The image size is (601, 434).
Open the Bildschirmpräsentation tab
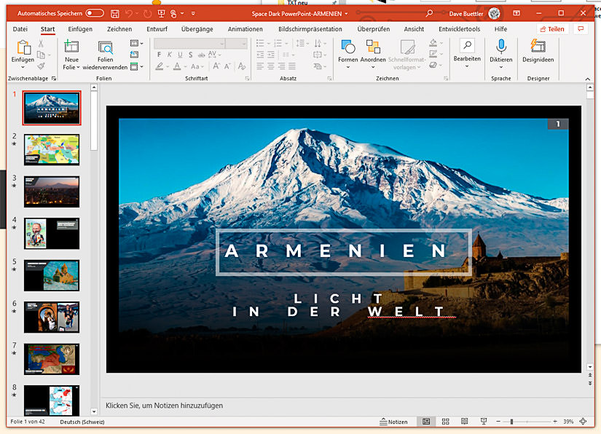(x=310, y=29)
